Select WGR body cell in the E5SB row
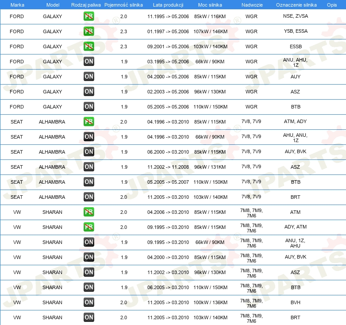 tap(251, 46)
